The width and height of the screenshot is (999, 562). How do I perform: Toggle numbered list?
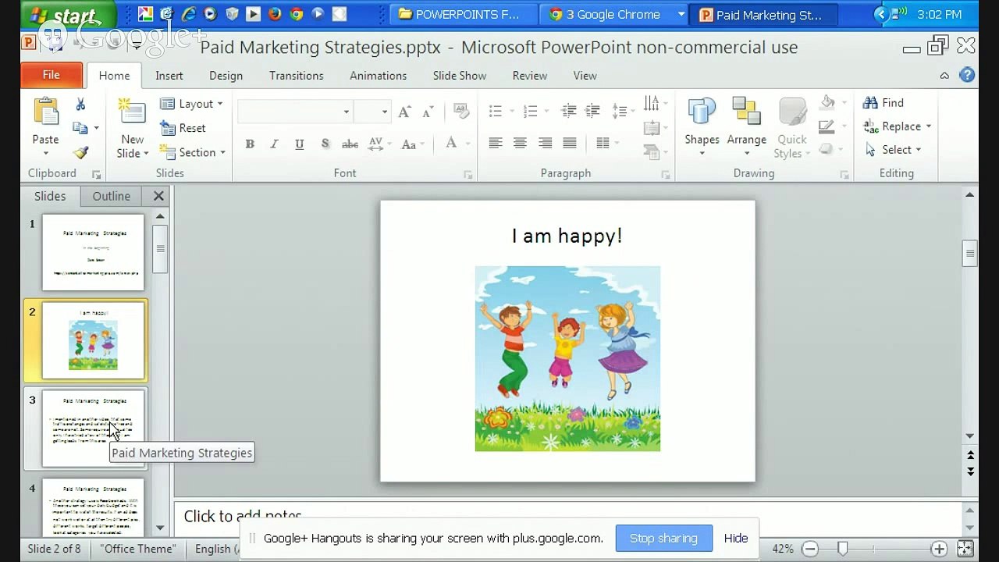pyautogui.click(x=530, y=111)
